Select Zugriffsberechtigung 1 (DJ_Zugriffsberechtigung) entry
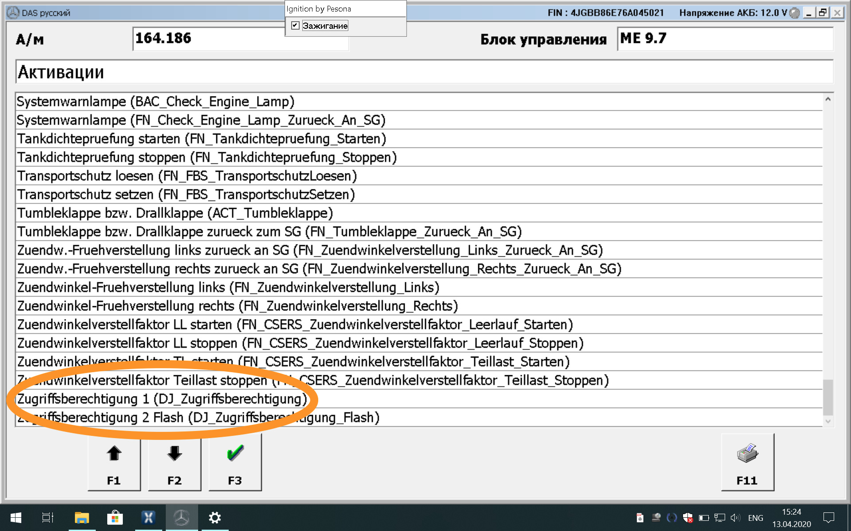 (x=162, y=399)
